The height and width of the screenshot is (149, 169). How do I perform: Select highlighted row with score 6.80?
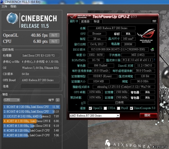pos(31,121)
